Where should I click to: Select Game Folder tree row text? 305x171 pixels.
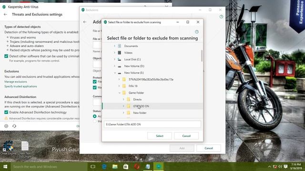(x=136, y=93)
